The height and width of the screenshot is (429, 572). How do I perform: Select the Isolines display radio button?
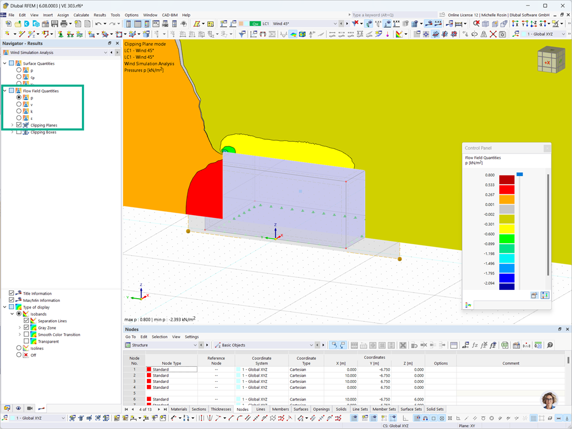[19, 348]
